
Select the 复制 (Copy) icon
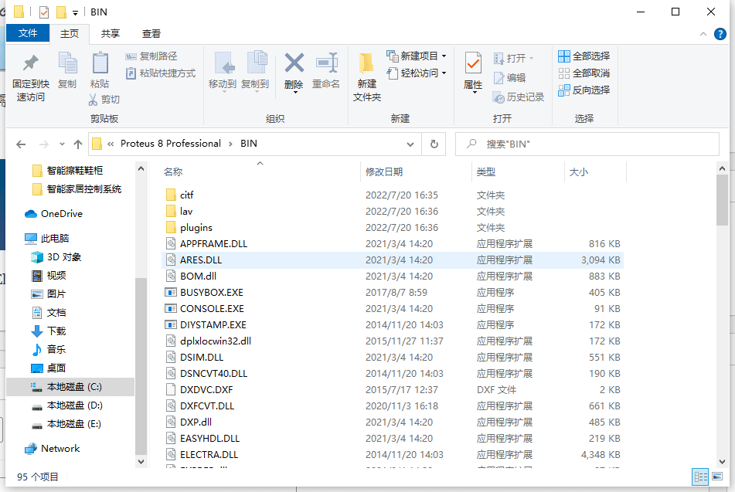tap(66, 73)
